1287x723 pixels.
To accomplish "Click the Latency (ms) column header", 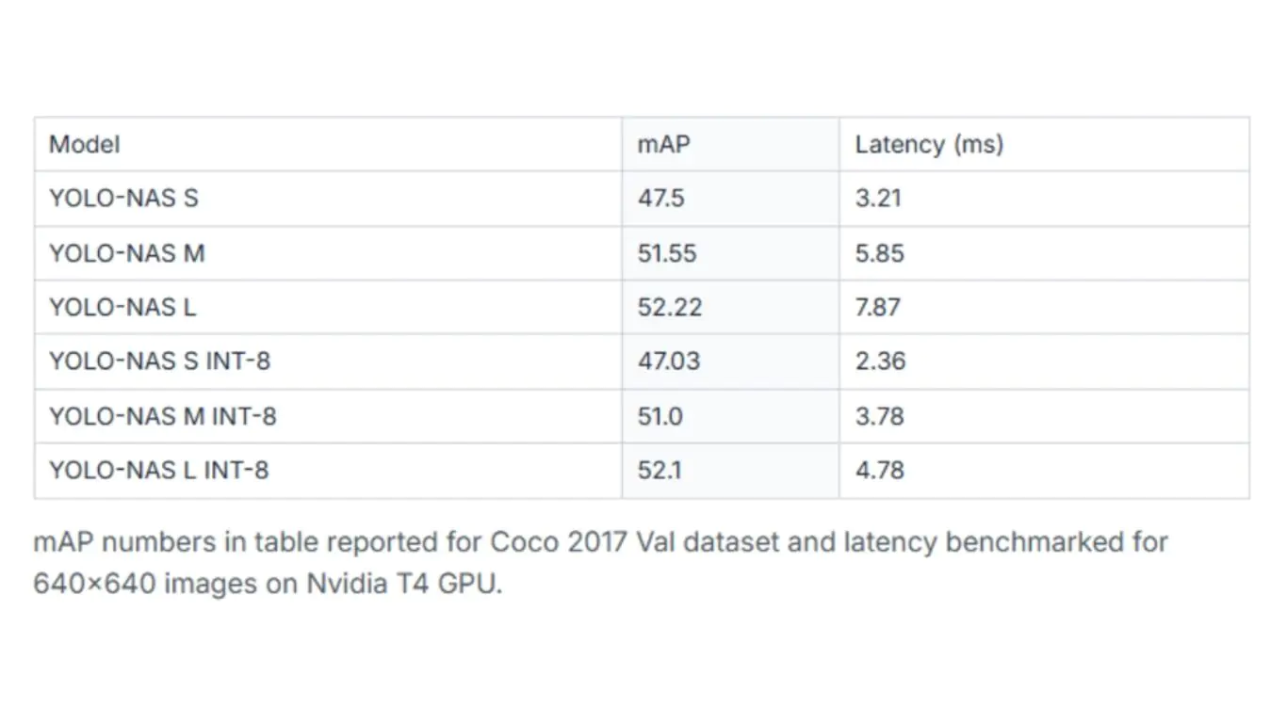I will click(x=929, y=145).
